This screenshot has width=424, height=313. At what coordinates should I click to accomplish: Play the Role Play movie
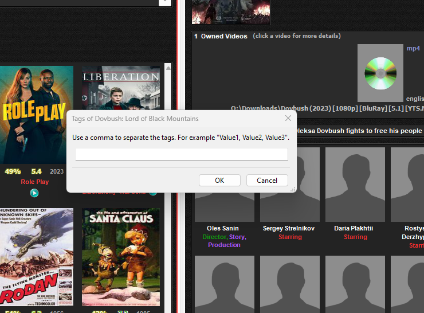[34, 193]
